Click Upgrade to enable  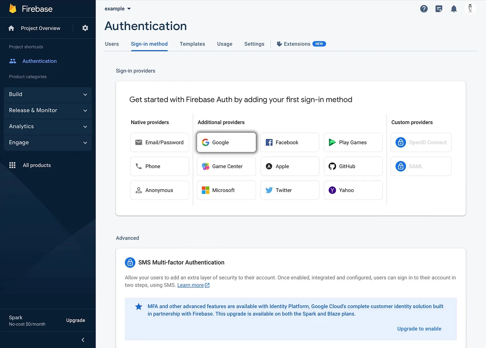pos(419,329)
